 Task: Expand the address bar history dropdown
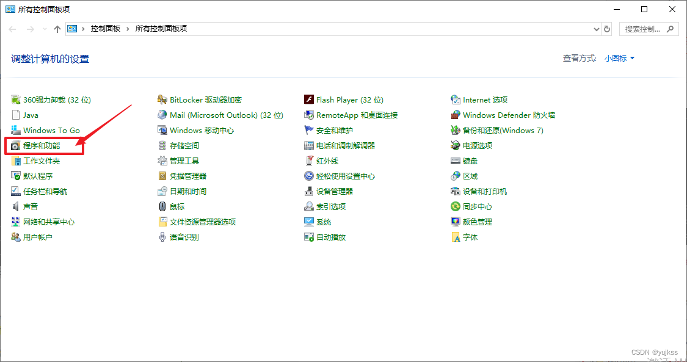tap(596, 29)
